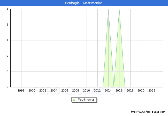Image resolution: width=168 pixels, height=116 pixels.
Task: Click the green Matrimonios legend color swatch
Action: pyautogui.click(x=74, y=100)
